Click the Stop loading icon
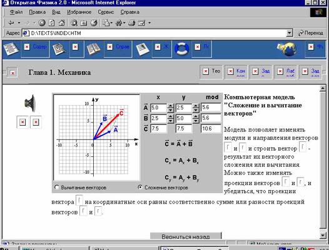 pos(42,22)
